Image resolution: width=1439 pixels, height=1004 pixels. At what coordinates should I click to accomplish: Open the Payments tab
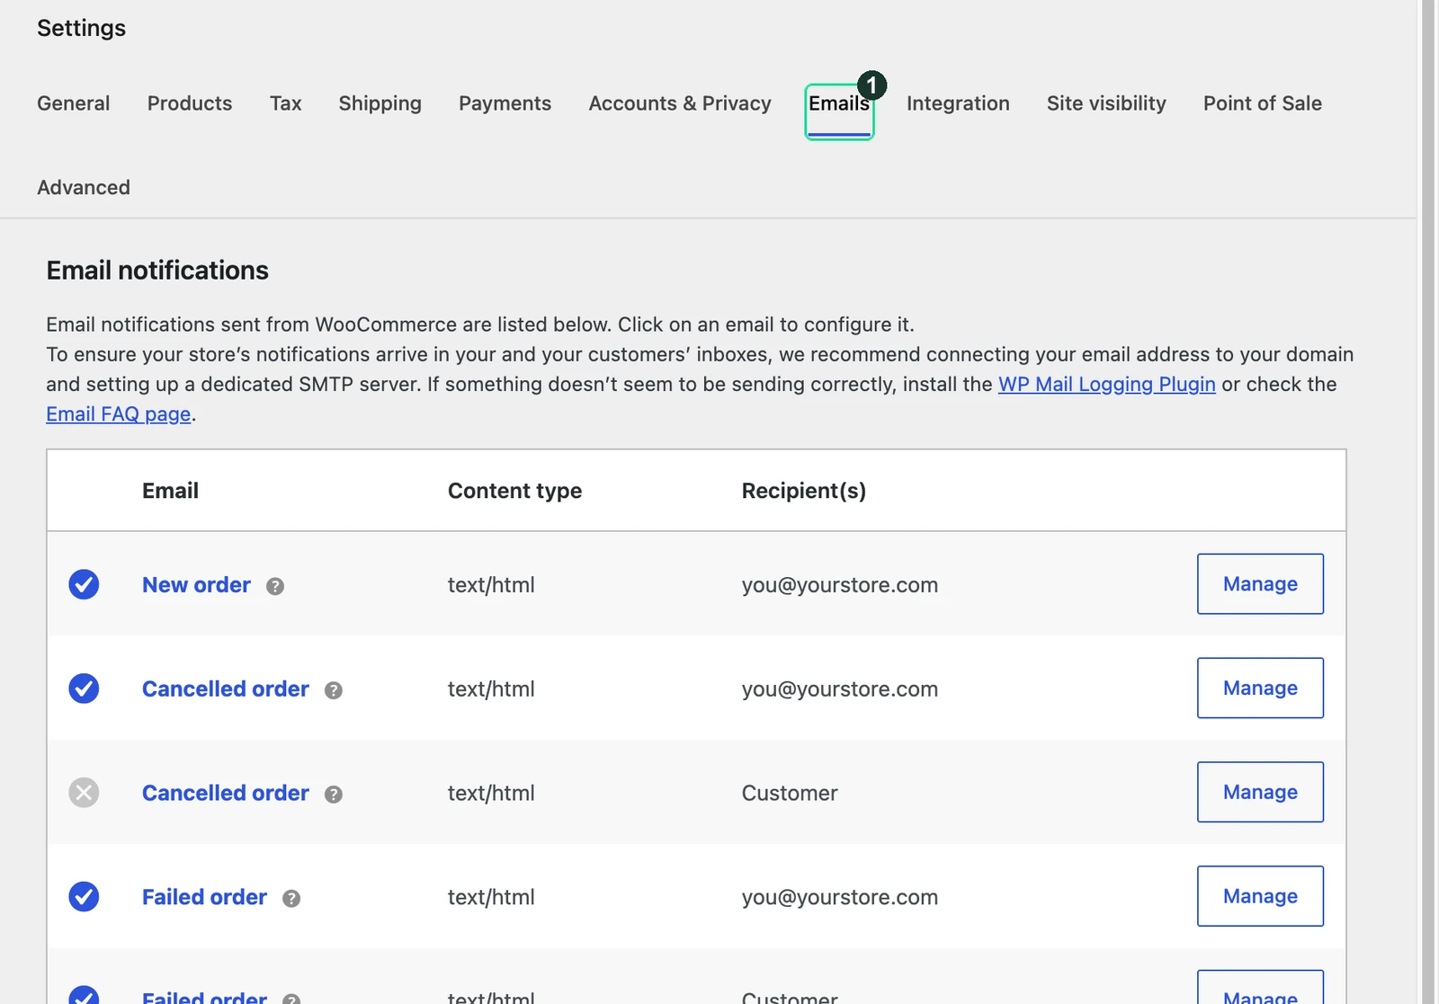pyautogui.click(x=505, y=103)
